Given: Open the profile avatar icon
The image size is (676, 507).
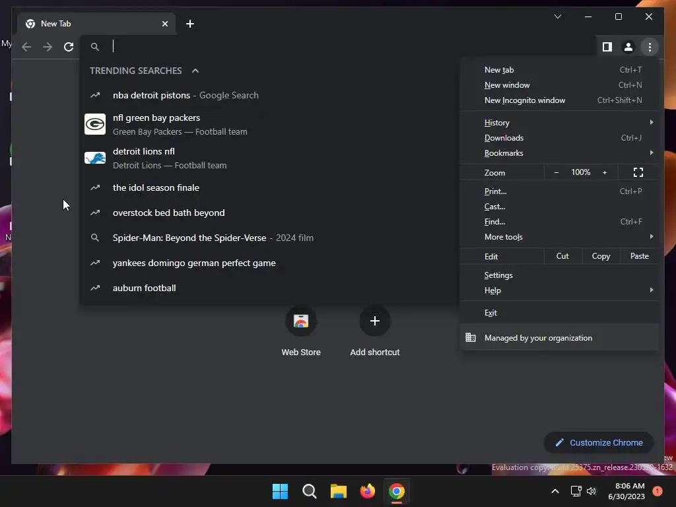Looking at the screenshot, I should click(628, 47).
